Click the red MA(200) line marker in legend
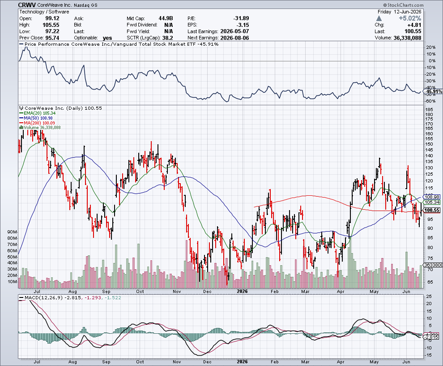The image size is (443, 366). [21, 123]
